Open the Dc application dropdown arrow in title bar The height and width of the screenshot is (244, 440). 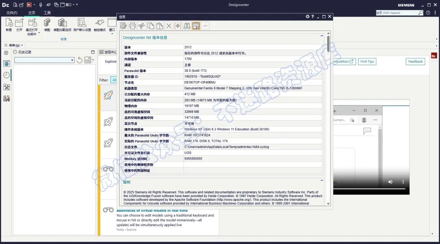(34, 5)
